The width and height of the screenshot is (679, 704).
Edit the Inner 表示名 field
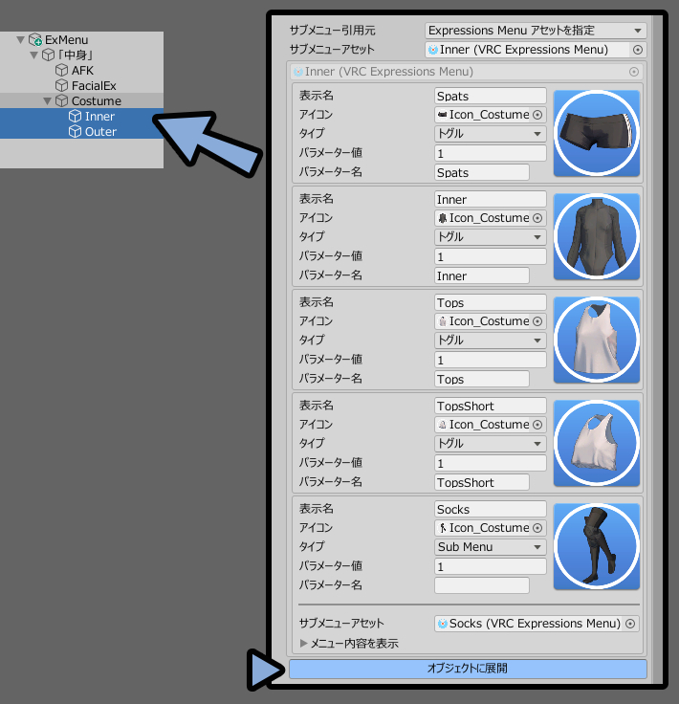click(x=490, y=199)
